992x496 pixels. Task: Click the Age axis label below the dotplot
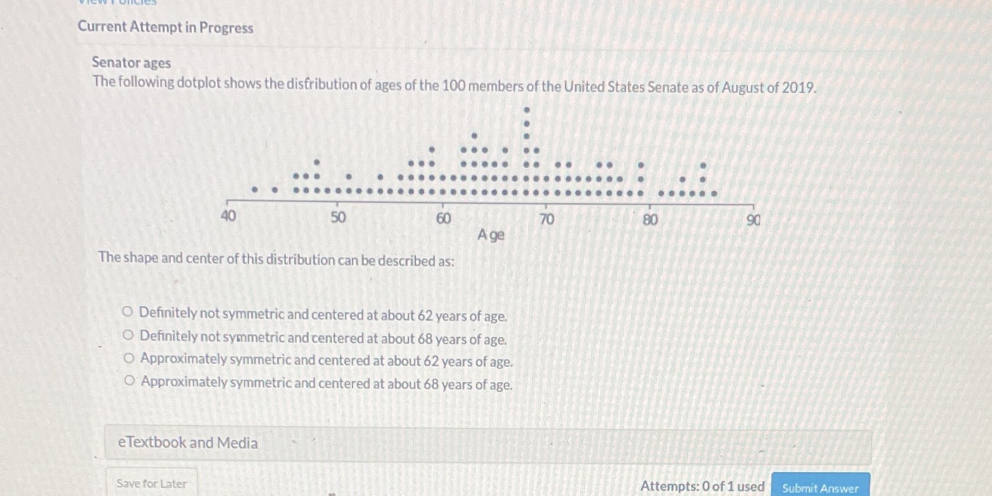pos(491,236)
